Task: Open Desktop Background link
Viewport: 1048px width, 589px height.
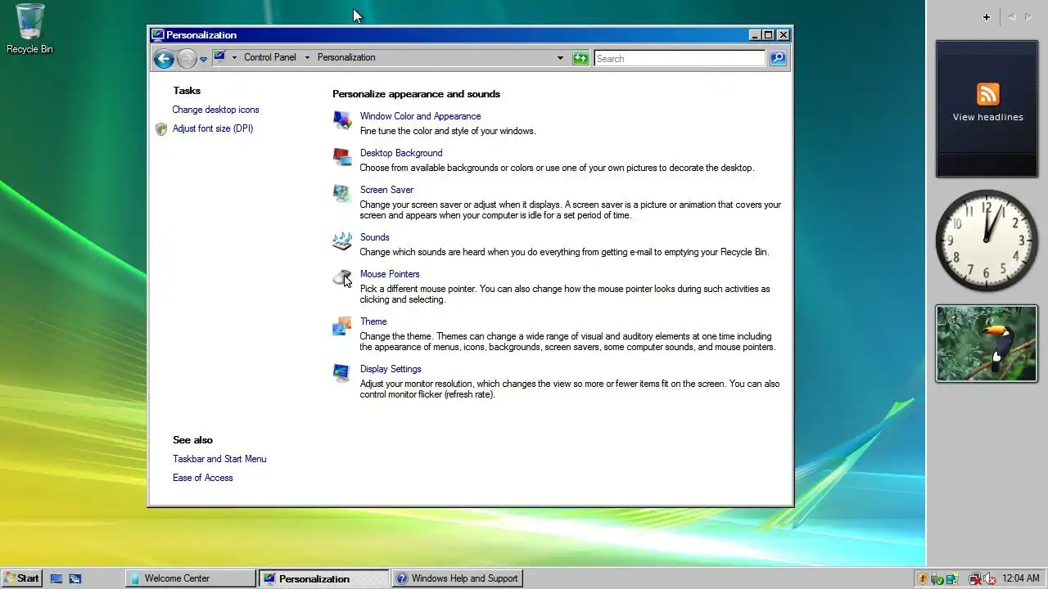Action: pyautogui.click(x=401, y=153)
